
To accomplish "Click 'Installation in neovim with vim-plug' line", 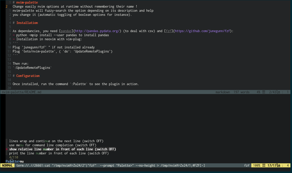I will tap(47, 39).
